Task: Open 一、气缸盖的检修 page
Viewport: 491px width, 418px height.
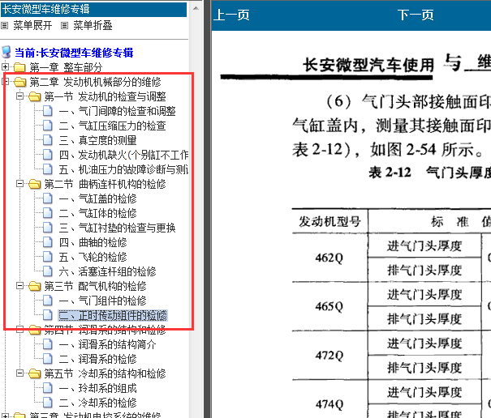Action: (x=97, y=198)
